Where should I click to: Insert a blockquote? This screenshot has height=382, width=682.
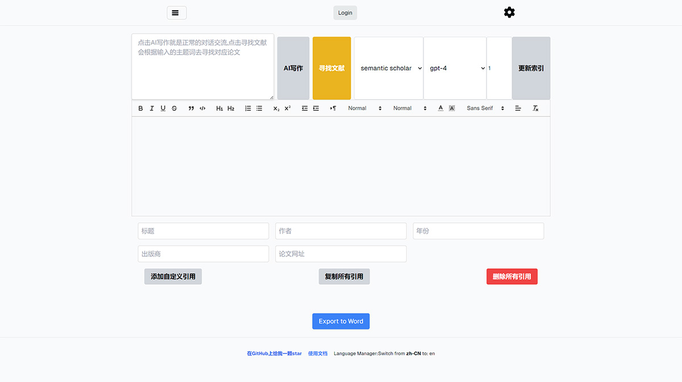tap(191, 108)
